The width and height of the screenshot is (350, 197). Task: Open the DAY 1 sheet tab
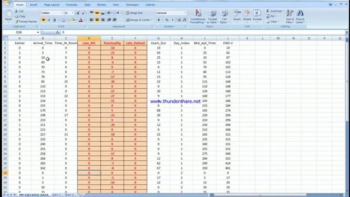(x=56, y=195)
